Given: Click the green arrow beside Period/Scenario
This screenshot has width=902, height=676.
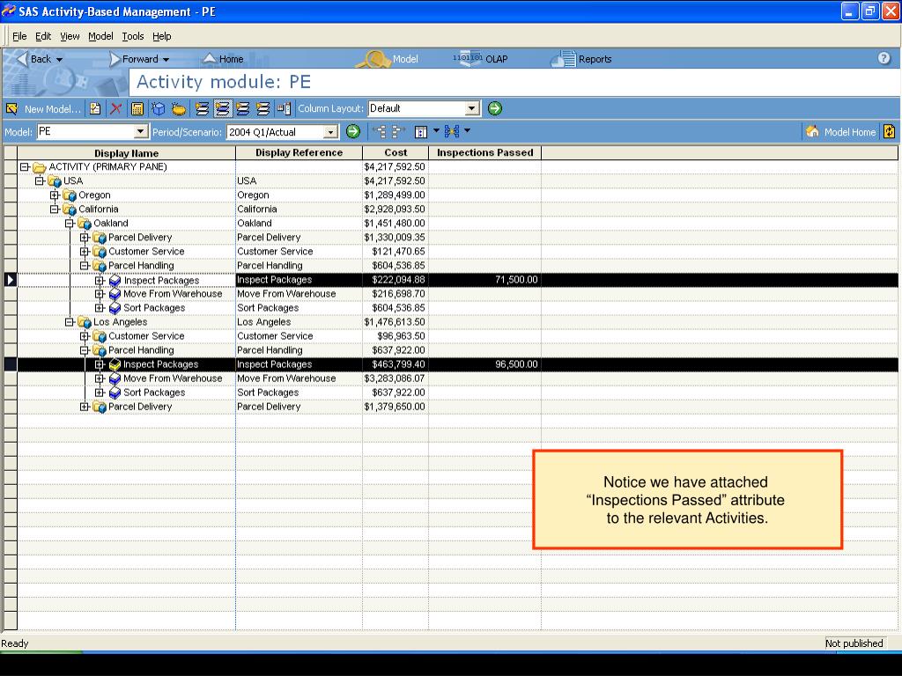Looking at the screenshot, I should point(352,131).
